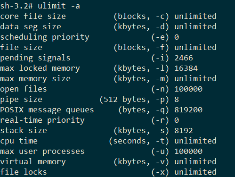The height and width of the screenshot is (177, 235).
Task: Click the '(512 bytes, -p)' pipe size unit
Action: pos(134,100)
